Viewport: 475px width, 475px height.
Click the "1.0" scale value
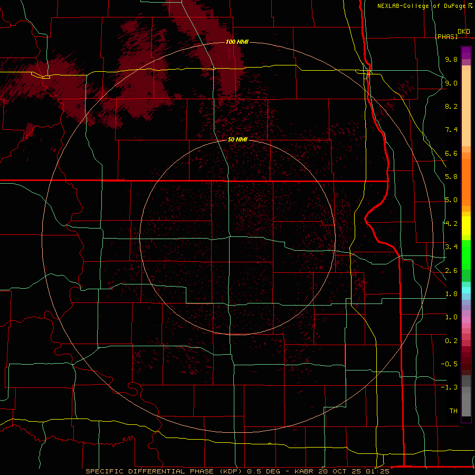[x=451, y=317]
